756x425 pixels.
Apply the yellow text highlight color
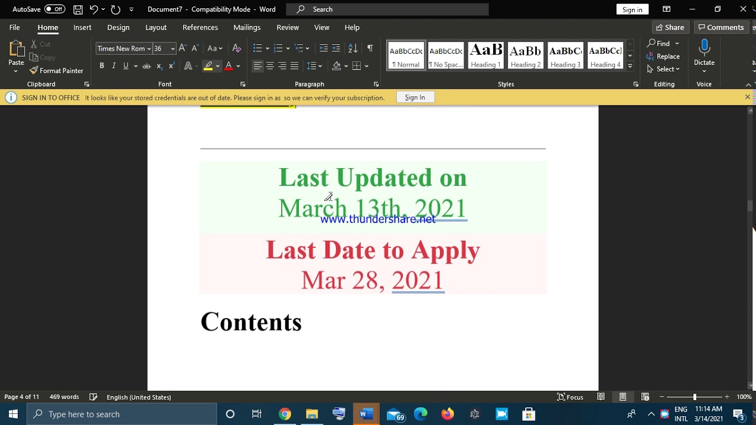[208, 66]
